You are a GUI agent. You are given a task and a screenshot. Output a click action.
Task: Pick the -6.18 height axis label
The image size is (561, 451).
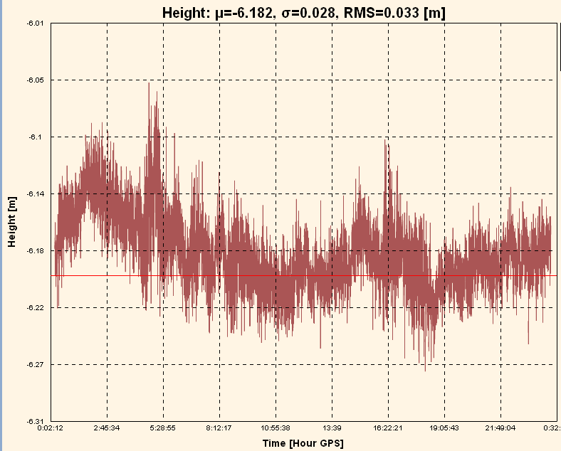coord(35,251)
